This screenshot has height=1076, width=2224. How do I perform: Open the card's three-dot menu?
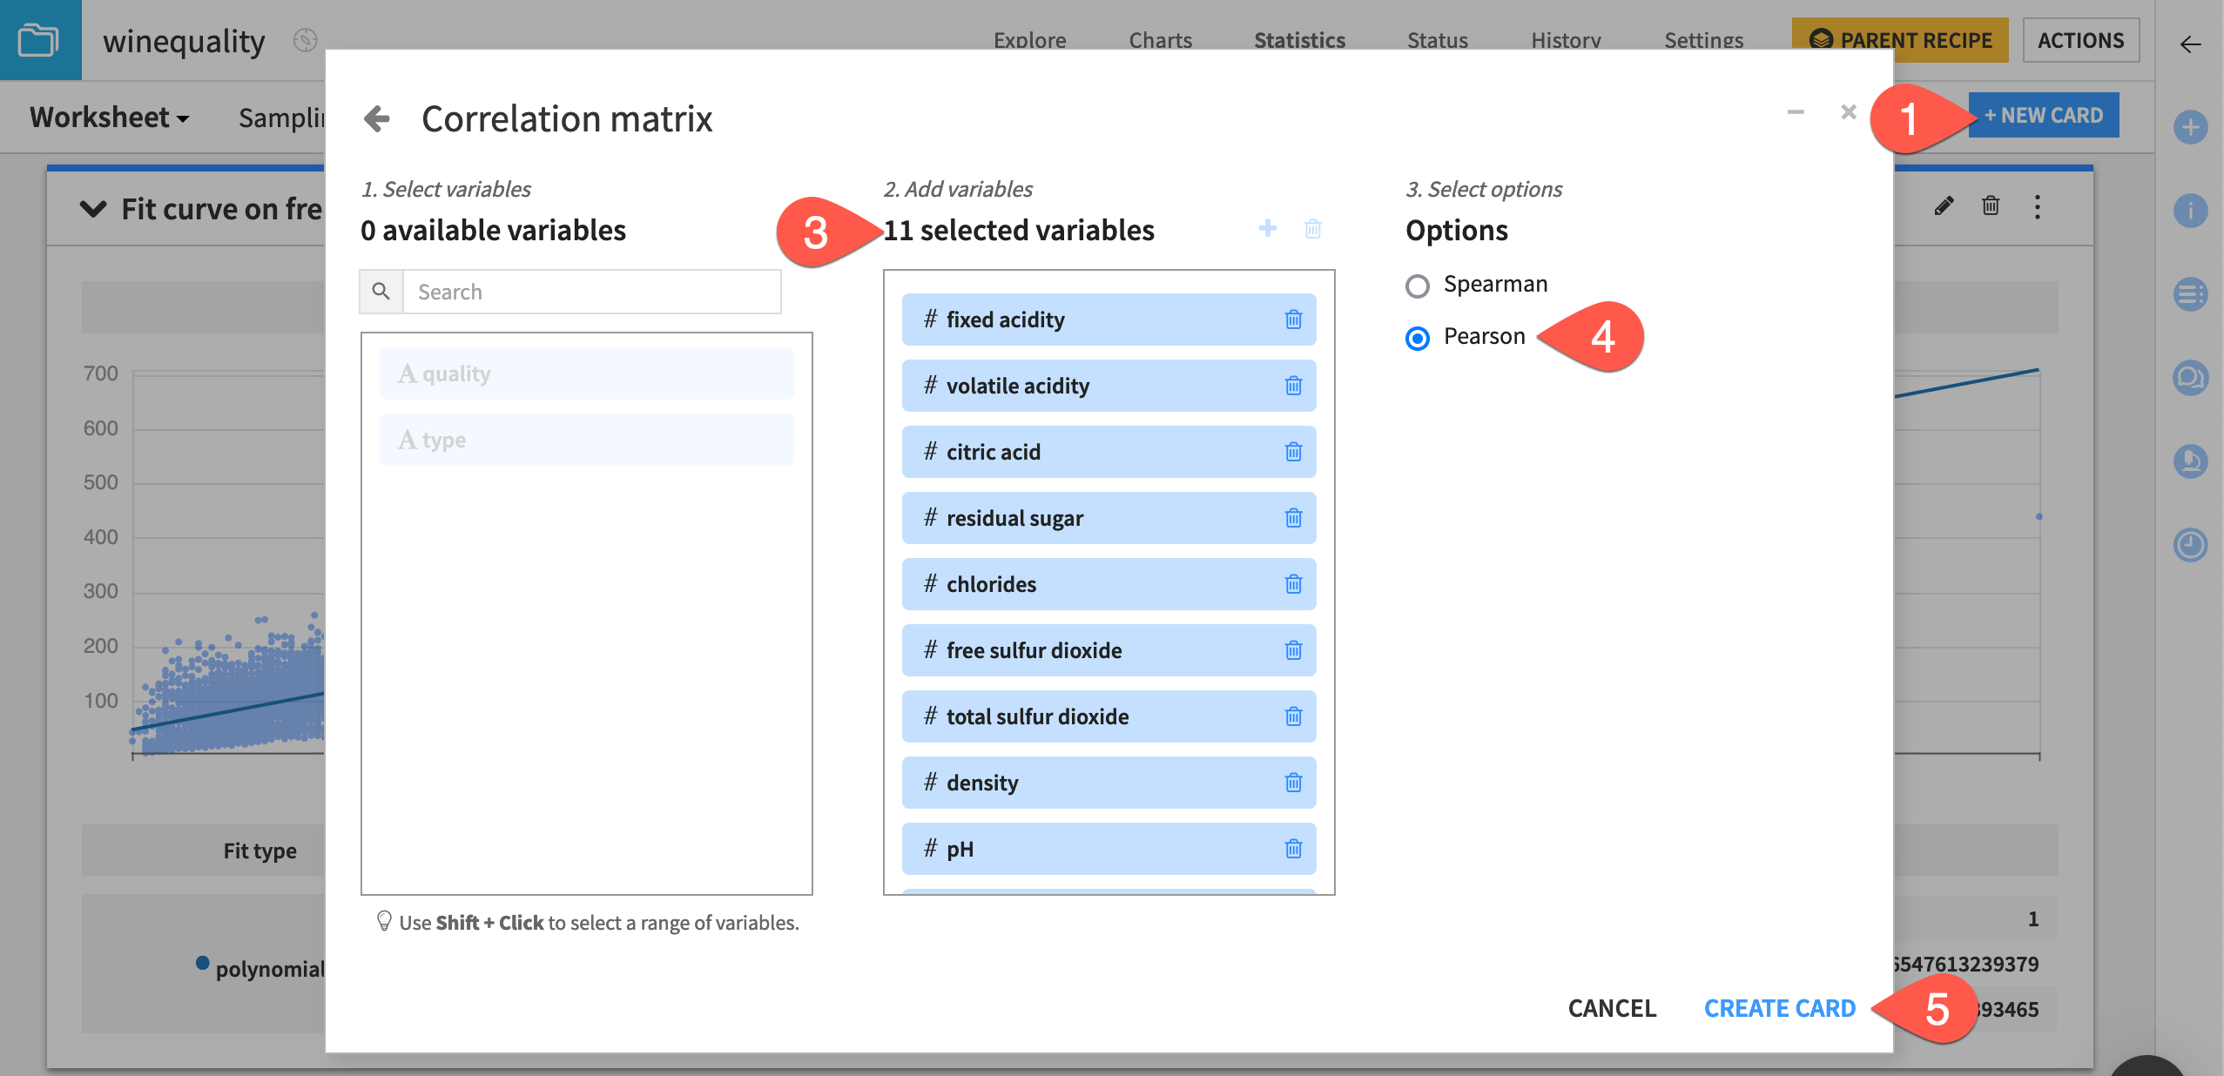pyautogui.click(x=2038, y=206)
